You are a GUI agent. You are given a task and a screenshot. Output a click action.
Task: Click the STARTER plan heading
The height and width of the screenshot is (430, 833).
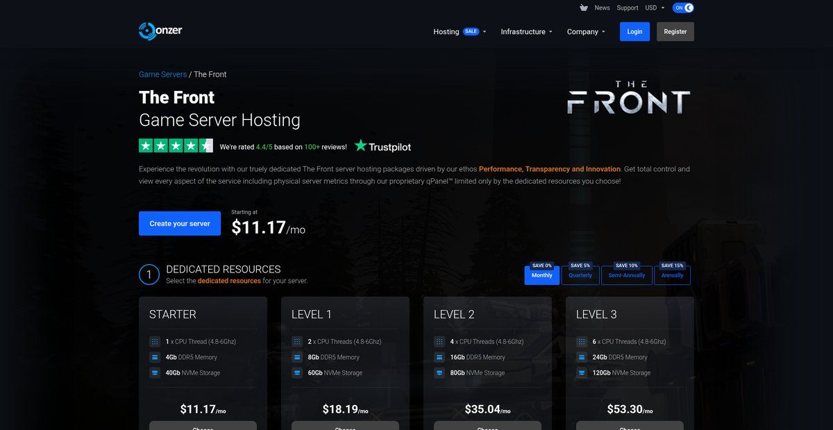(173, 314)
